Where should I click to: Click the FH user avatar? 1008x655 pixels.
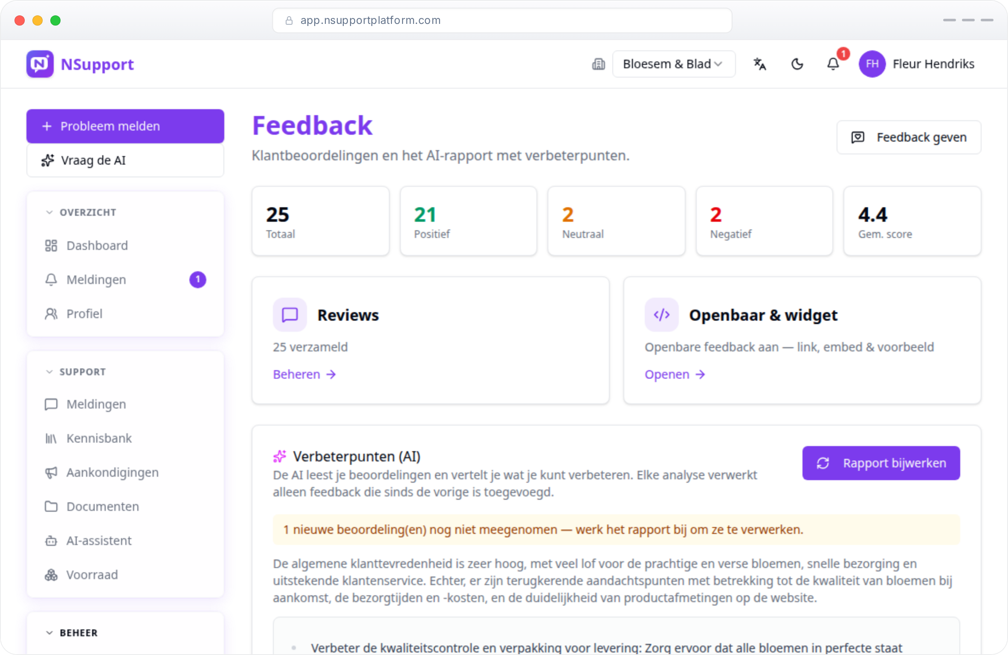click(872, 64)
